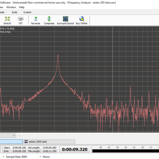
Task: Click the tallest peak in frequency graph
Action: 58,55
